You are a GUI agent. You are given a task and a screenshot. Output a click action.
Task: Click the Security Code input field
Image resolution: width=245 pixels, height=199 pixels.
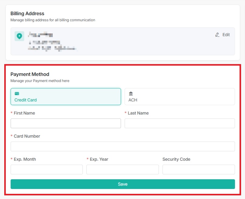[x=199, y=170]
